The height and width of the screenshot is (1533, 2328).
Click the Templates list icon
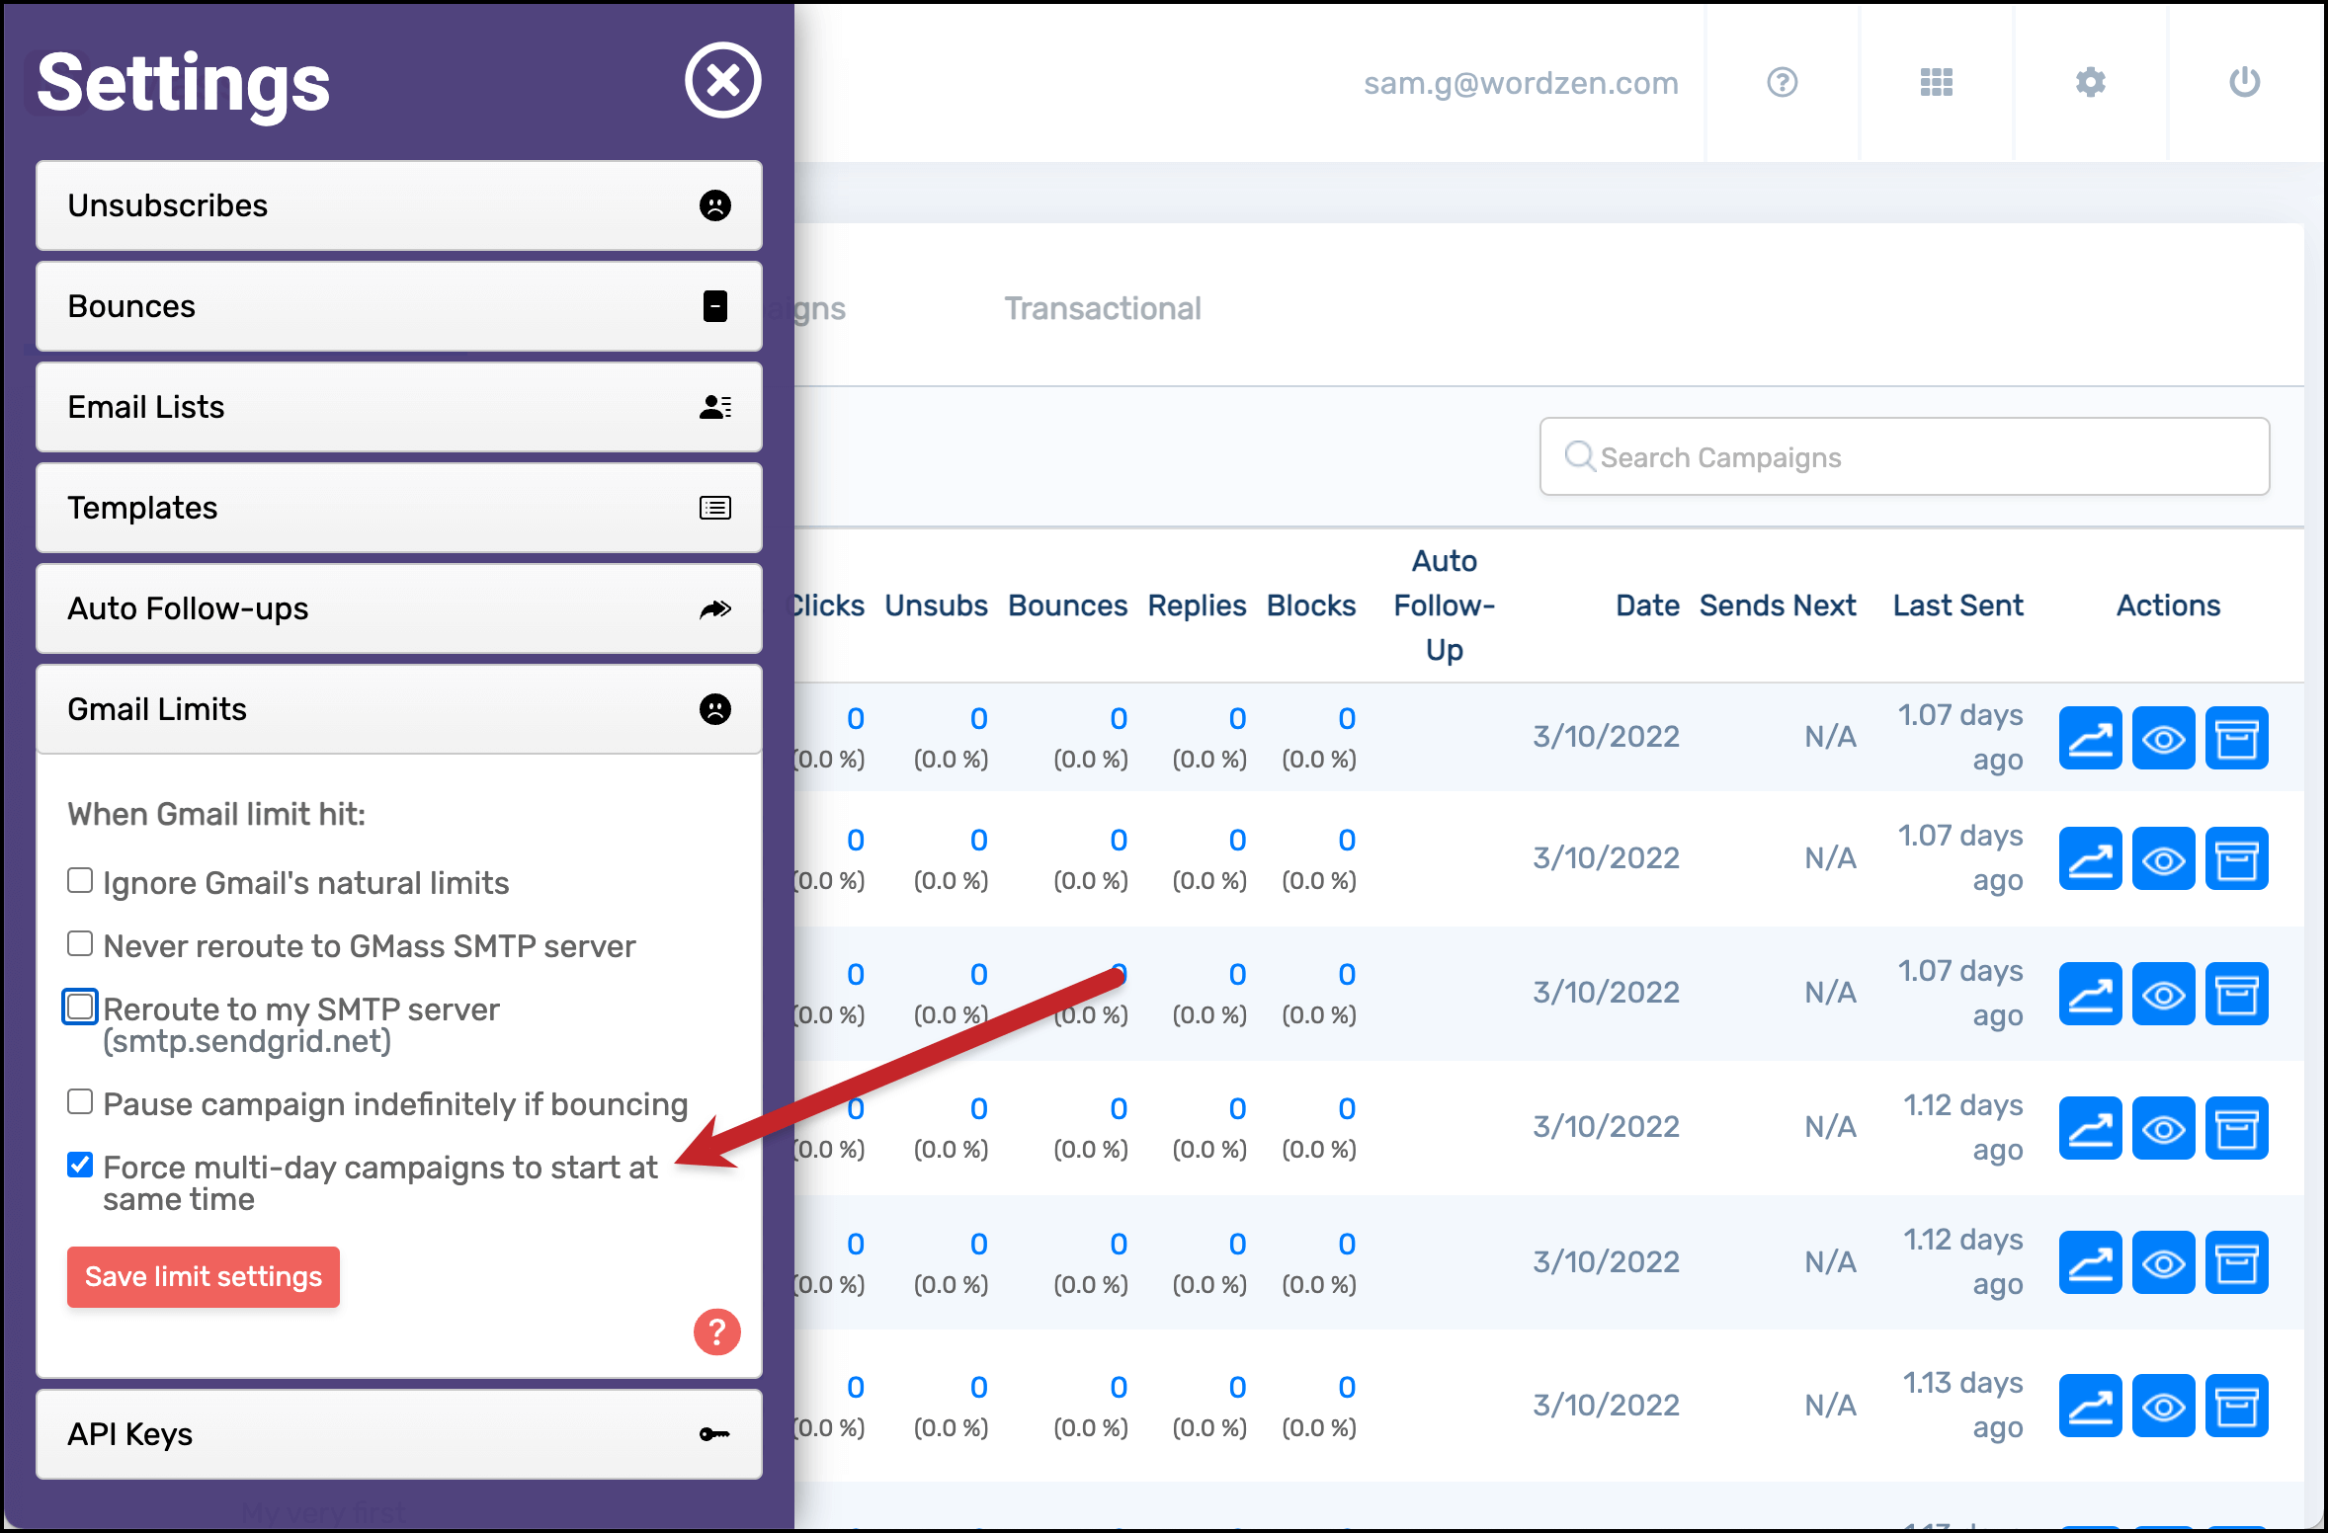[x=715, y=508]
